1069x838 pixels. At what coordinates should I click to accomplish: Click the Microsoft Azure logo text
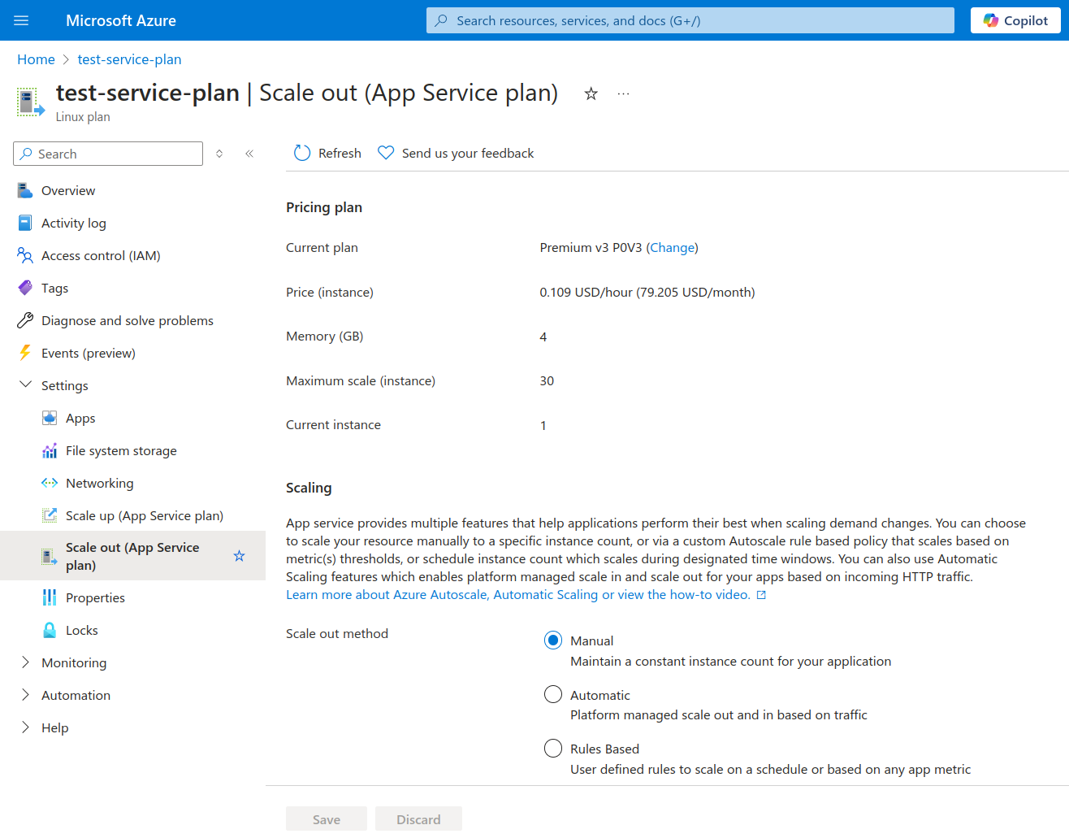pos(121,20)
